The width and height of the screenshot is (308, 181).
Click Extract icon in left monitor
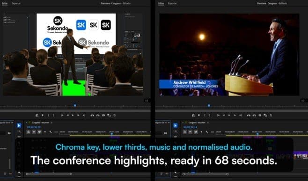98,115
